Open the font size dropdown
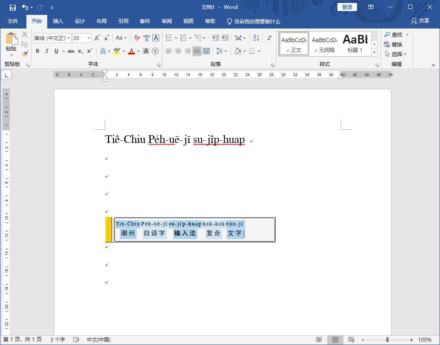The image size is (440, 345). coord(89,38)
